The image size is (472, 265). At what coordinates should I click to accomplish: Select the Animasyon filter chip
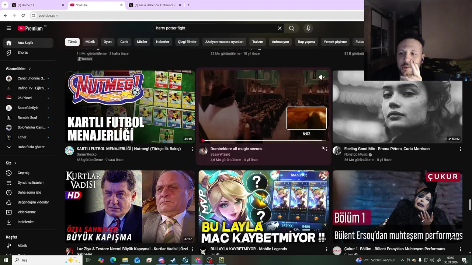pos(280,42)
